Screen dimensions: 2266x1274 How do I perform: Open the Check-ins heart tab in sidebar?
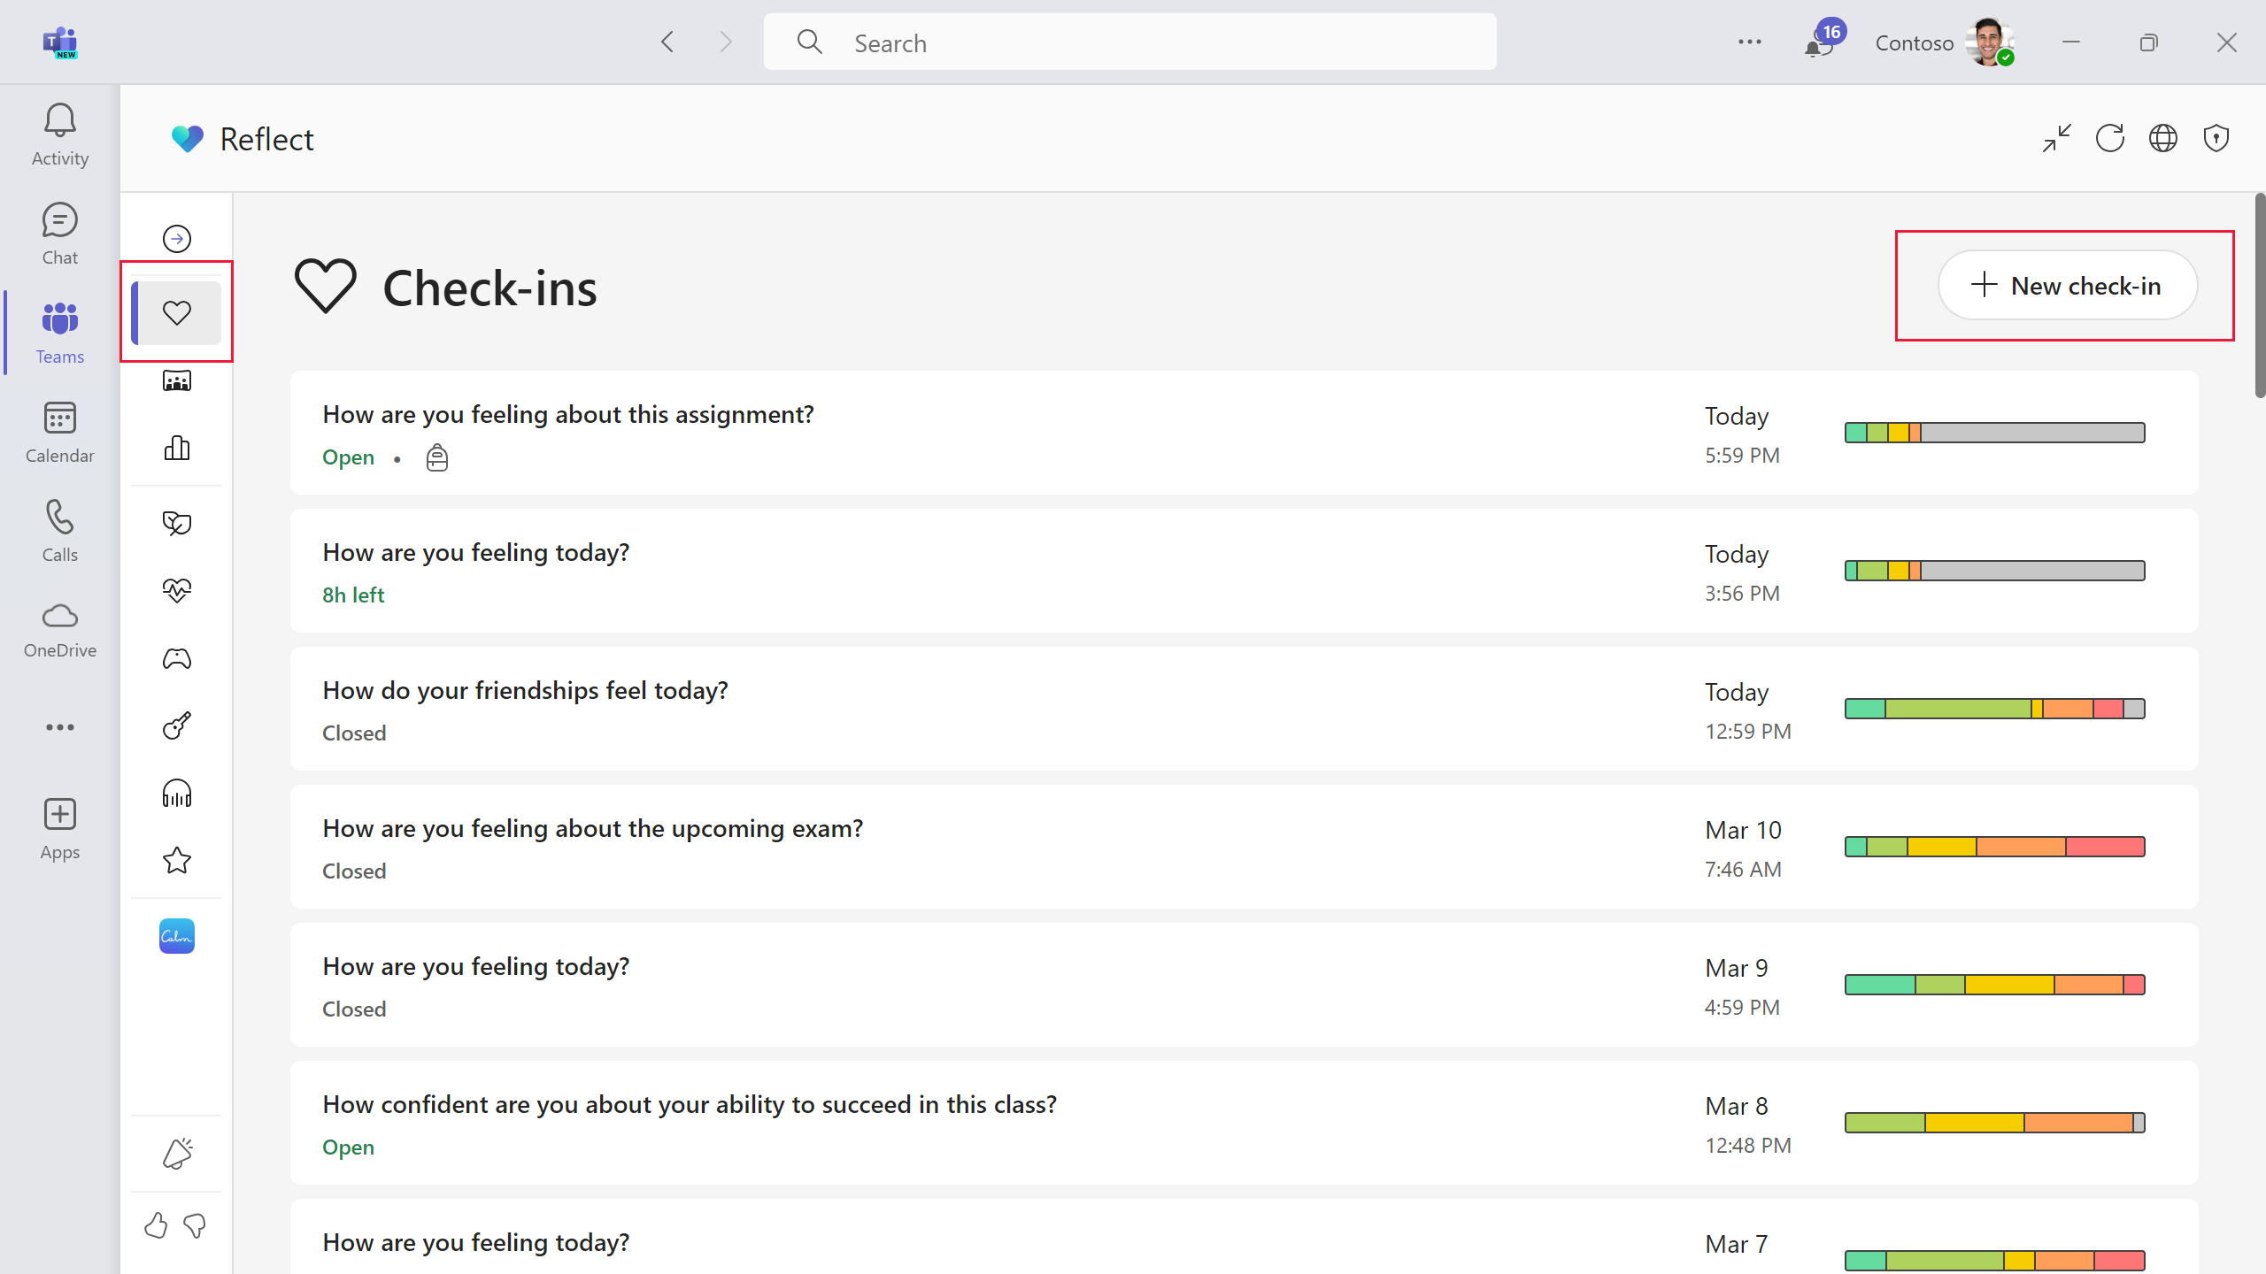coord(177,312)
